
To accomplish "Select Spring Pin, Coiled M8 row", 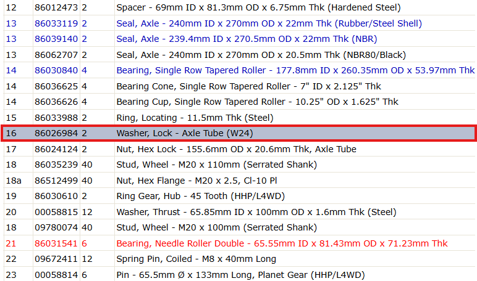I will point(239,259).
